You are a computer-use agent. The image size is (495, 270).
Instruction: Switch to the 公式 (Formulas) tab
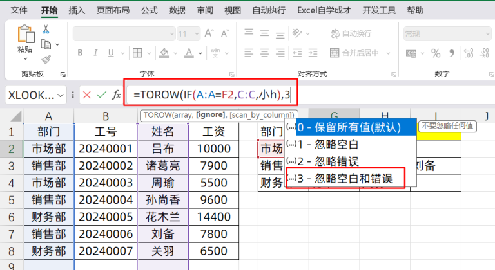(x=149, y=10)
